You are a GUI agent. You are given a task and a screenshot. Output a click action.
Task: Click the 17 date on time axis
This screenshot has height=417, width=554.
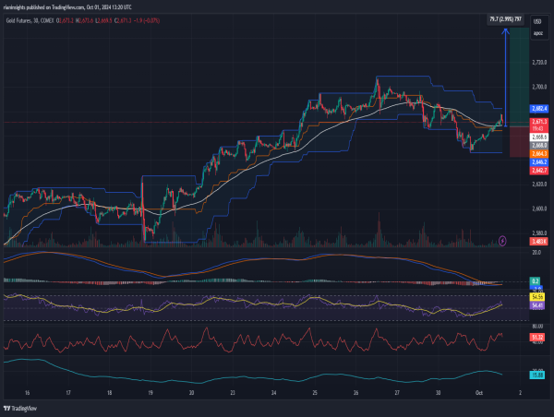pyautogui.click(x=68, y=393)
